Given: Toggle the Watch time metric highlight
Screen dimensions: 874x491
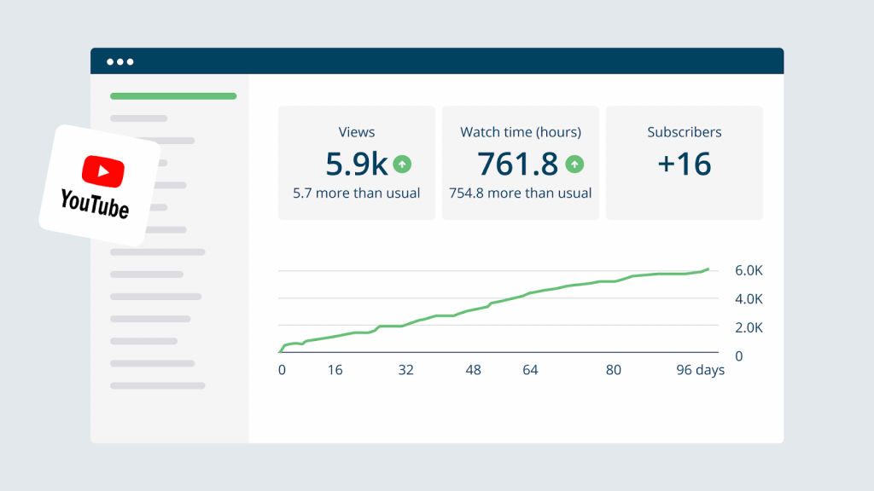Looking at the screenshot, I should [521, 162].
